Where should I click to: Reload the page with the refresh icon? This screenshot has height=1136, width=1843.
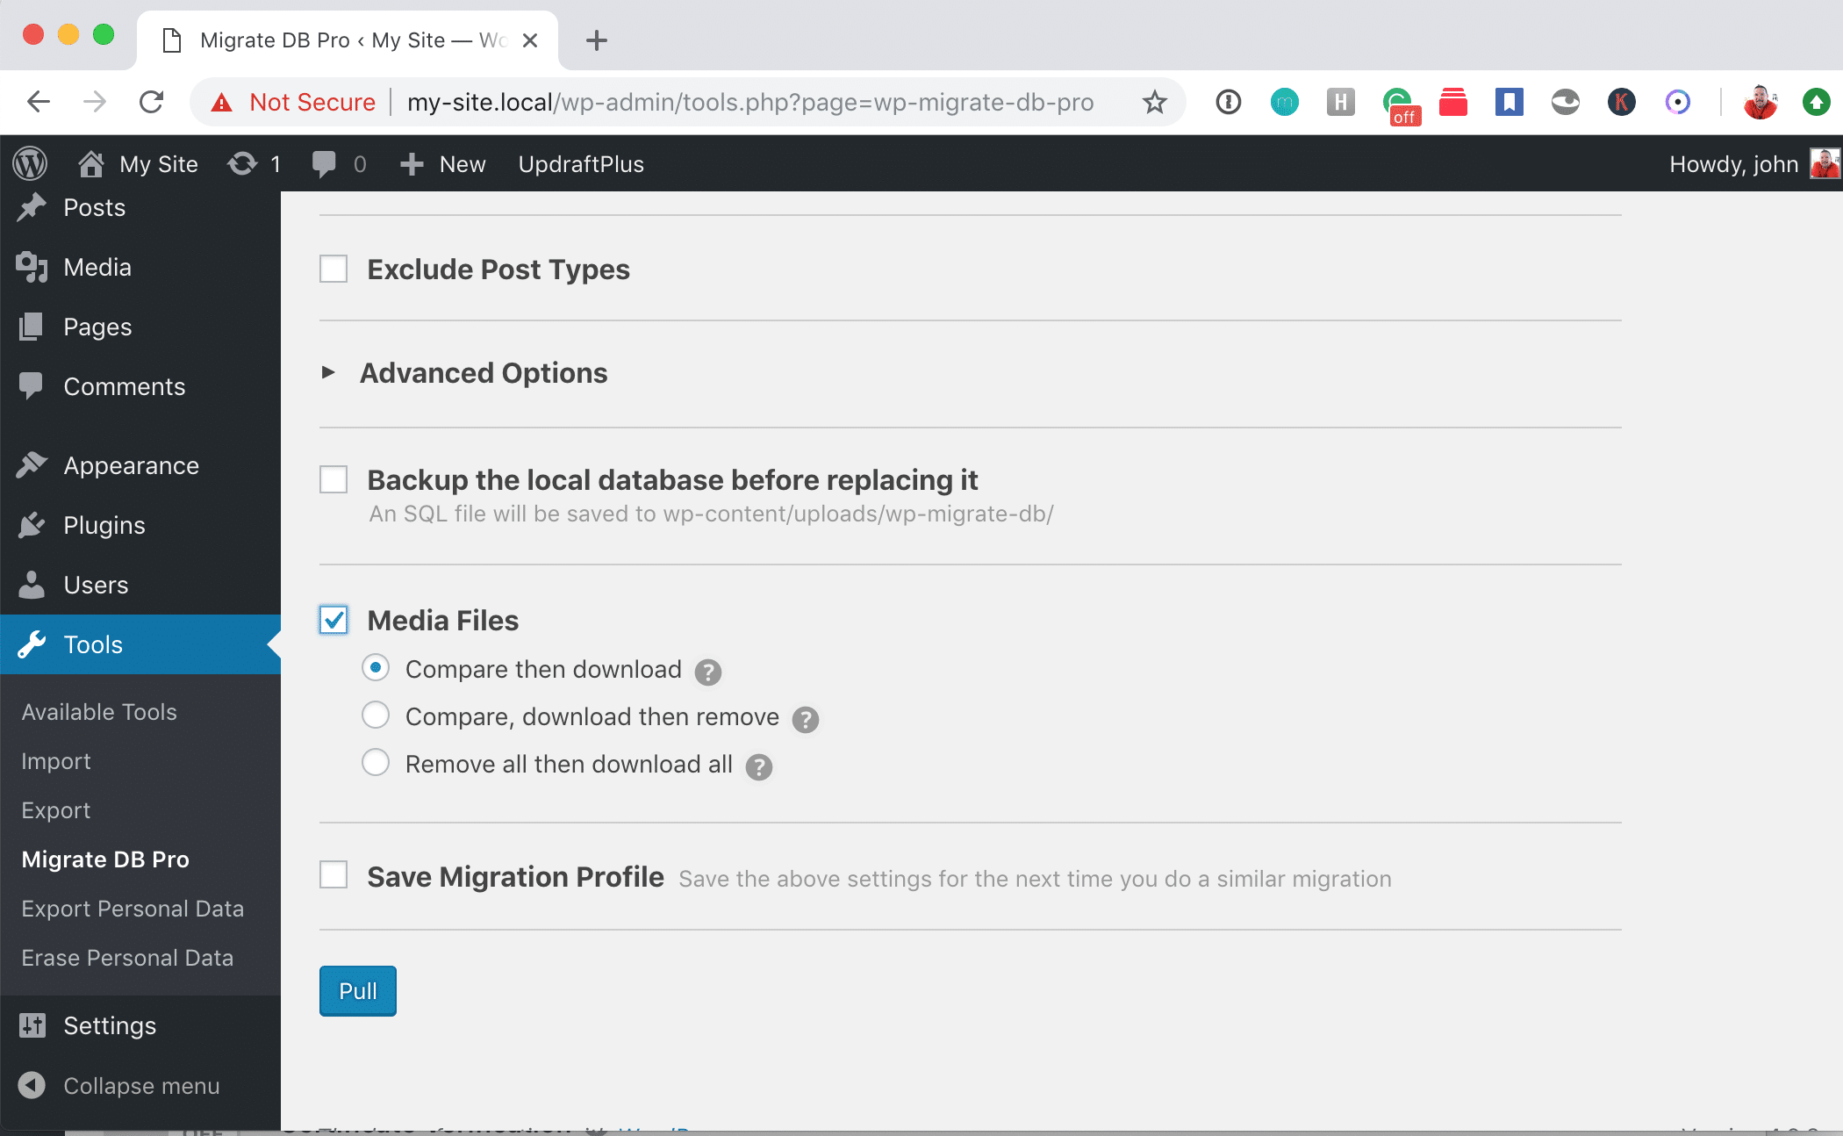[x=152, y=103]
